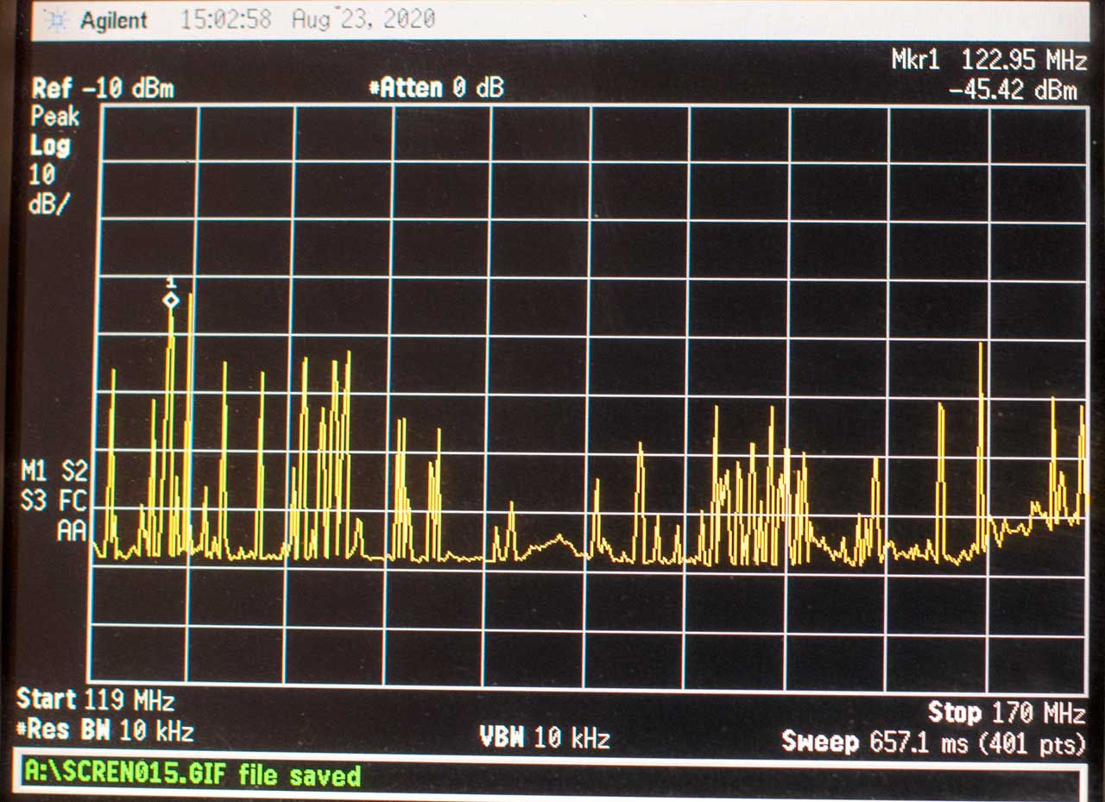The width and height of the screenshot is (1105, 802).
Task: Click the SCREN015.GIF file saved status message
Action: coord(192,774)
